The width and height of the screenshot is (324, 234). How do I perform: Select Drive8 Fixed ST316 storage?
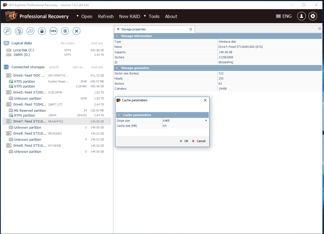point(29,134)
